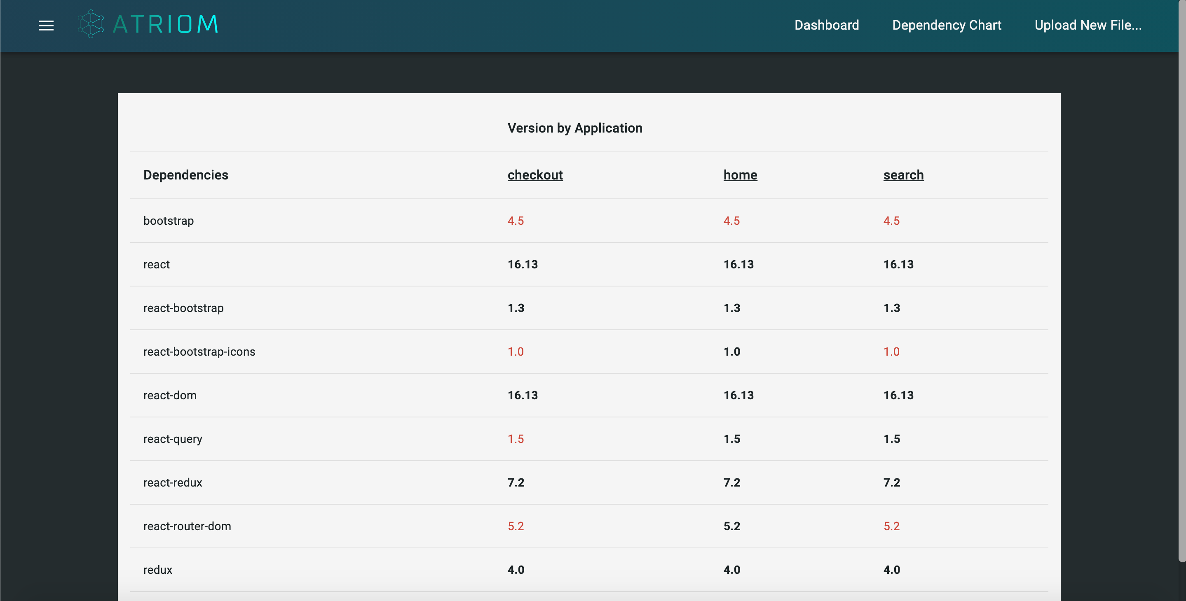Click checkout's red bootstrap version 4.5
The width and height of the screenshot is (1186, 601).
(516, 221)
